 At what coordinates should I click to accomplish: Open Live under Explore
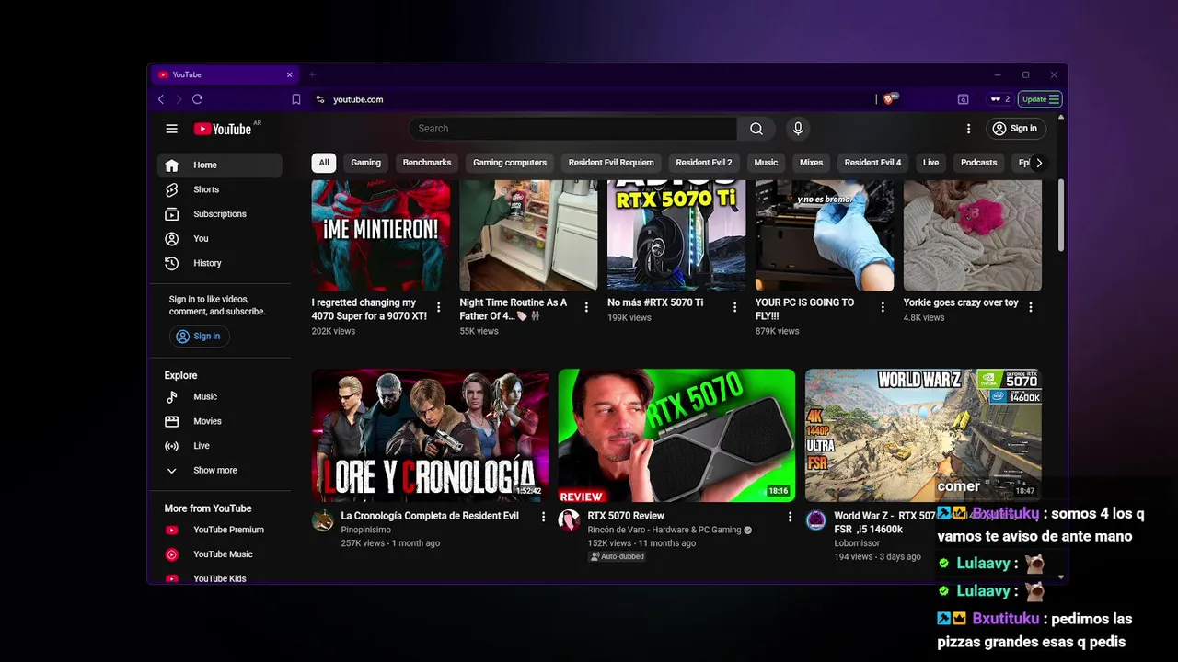220,446
